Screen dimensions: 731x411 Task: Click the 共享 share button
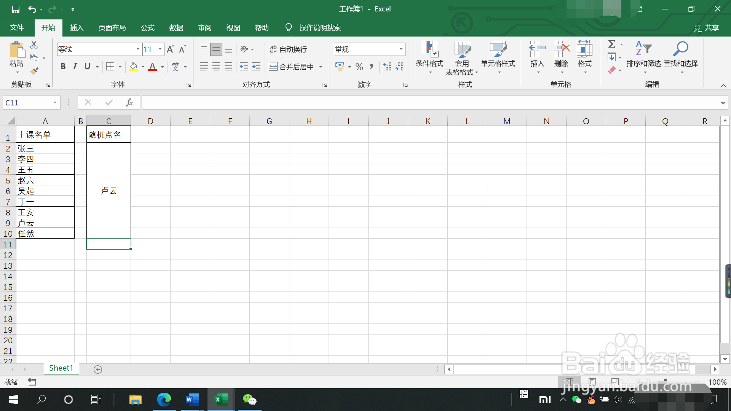pyautogui.click(x=706, y=28)
